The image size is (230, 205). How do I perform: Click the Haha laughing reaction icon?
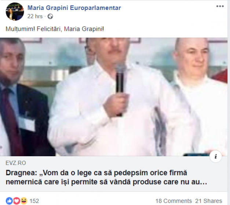(x=24, y=201)
